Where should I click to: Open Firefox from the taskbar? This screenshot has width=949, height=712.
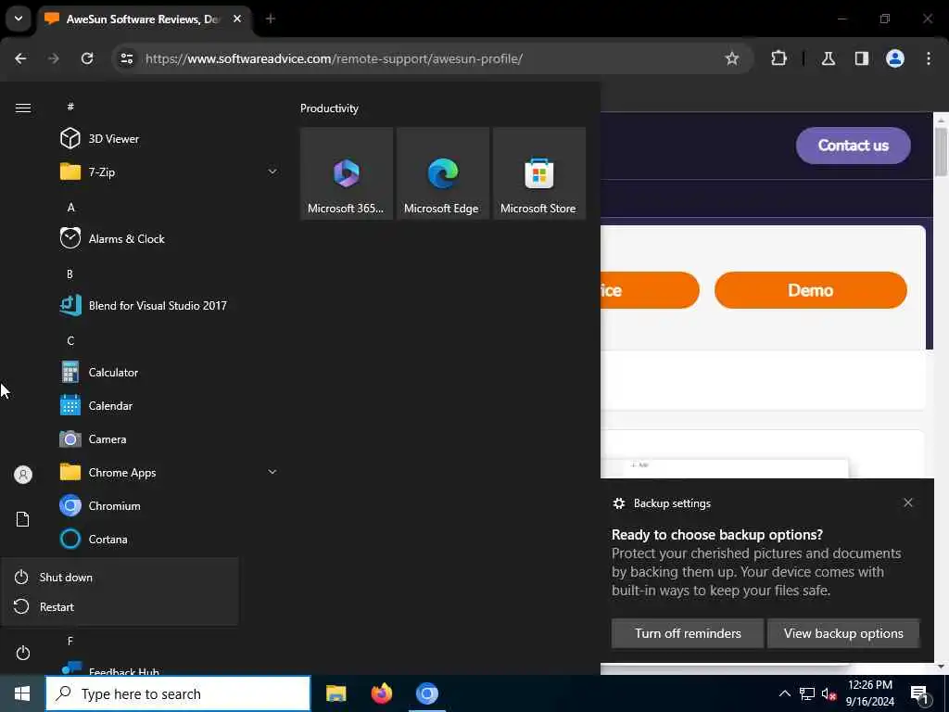click(381, 693)
